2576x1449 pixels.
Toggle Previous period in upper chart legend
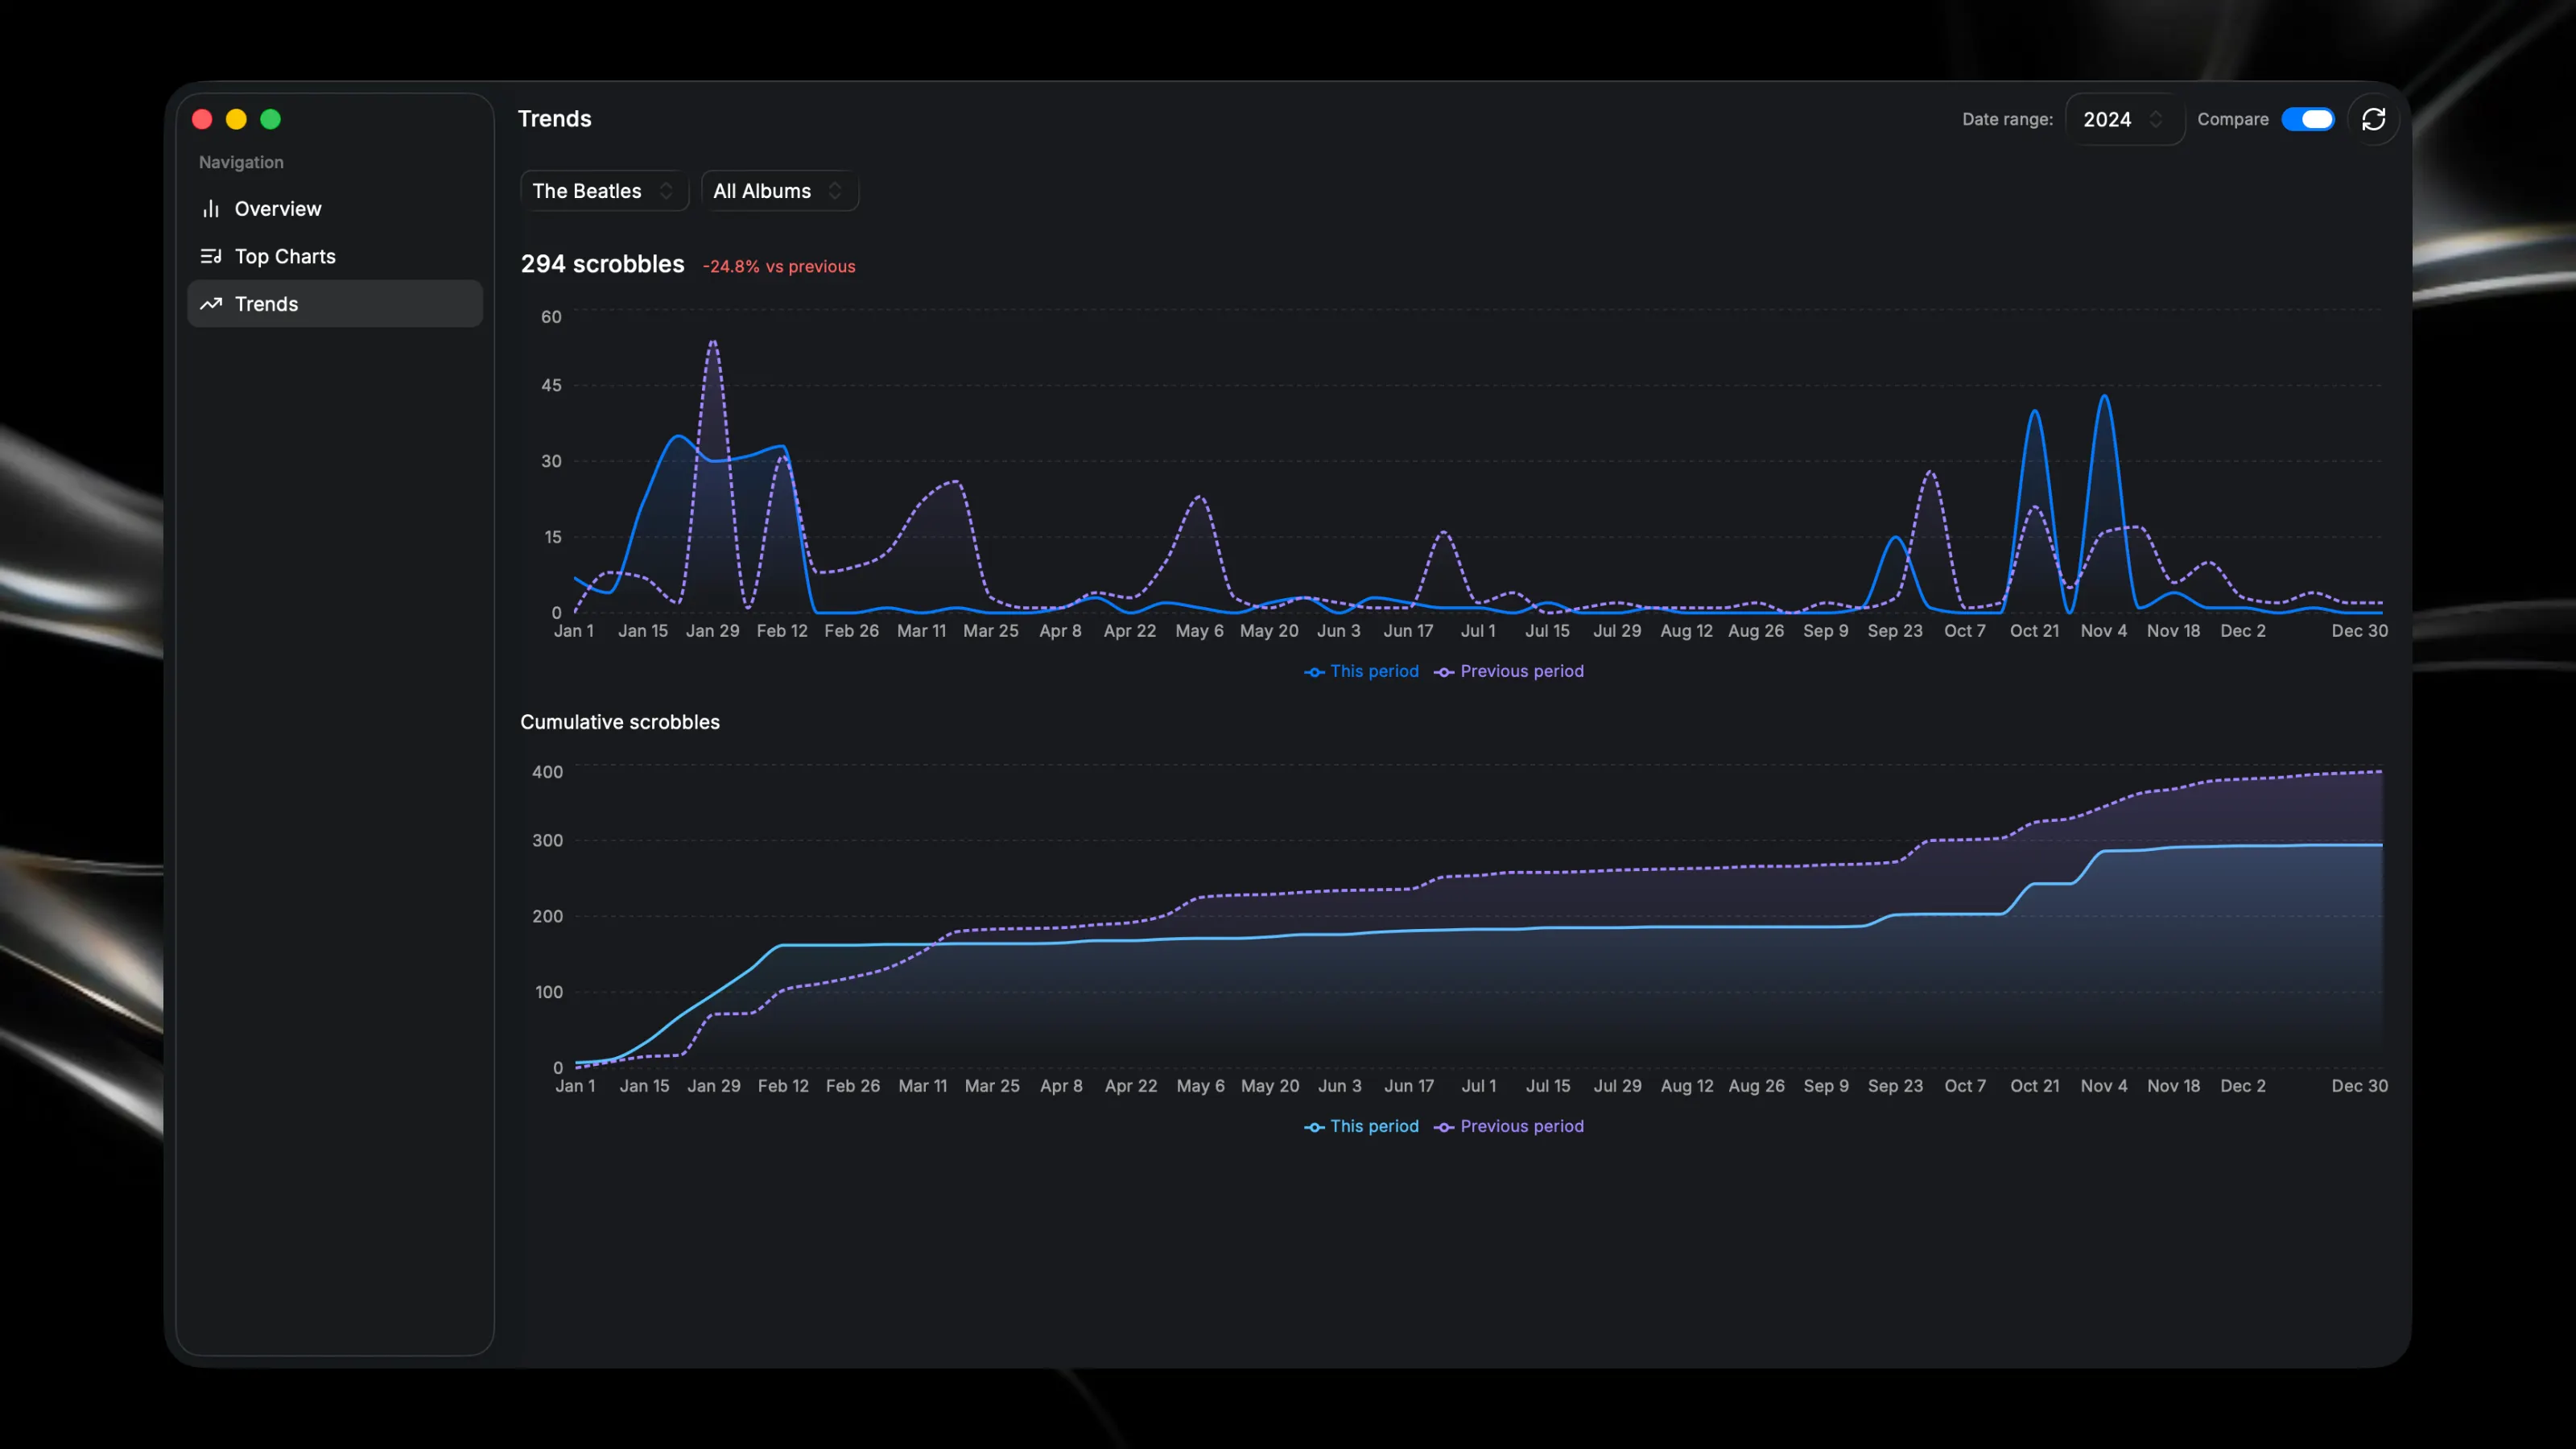click(x=1508, y=671)
